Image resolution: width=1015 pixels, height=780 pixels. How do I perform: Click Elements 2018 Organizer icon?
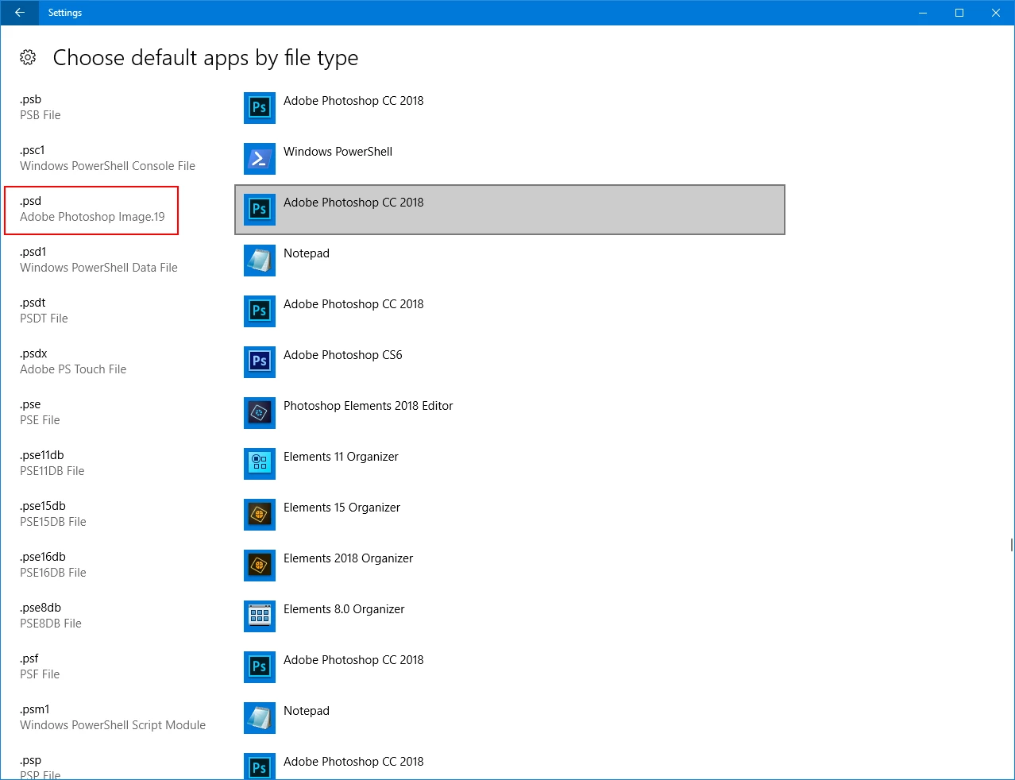tap(260, 566)
